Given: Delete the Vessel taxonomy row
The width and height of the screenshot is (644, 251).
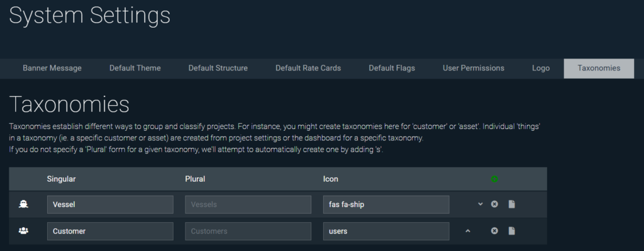Looking at the screenshot, I should point(494,204).
